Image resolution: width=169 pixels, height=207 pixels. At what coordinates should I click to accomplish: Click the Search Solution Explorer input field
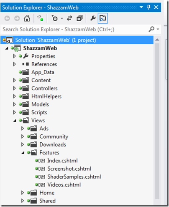tap(74, 29)
